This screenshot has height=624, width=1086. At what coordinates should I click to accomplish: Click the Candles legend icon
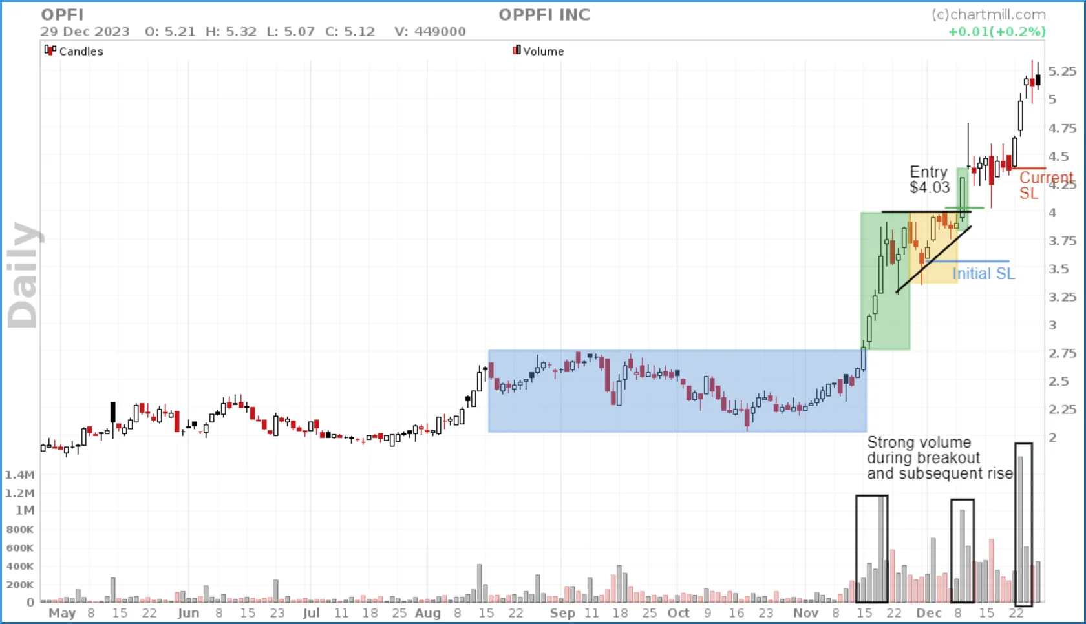pyautogui.click(x=50, y=50)
